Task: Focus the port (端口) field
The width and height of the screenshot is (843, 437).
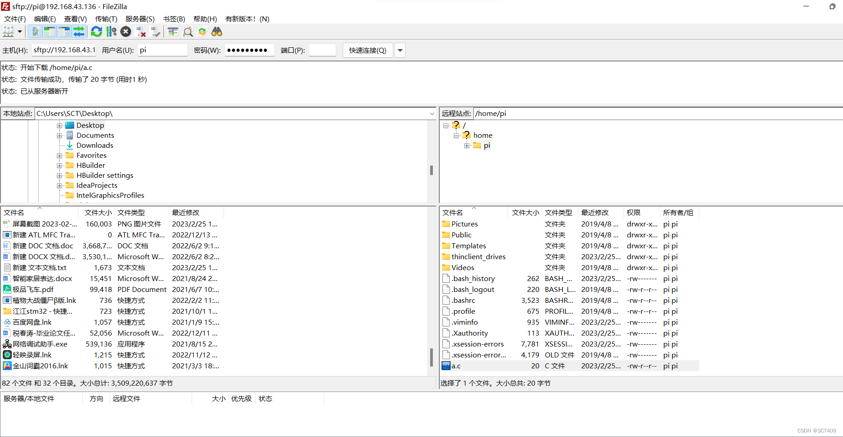Action: (x=322, y=50)
